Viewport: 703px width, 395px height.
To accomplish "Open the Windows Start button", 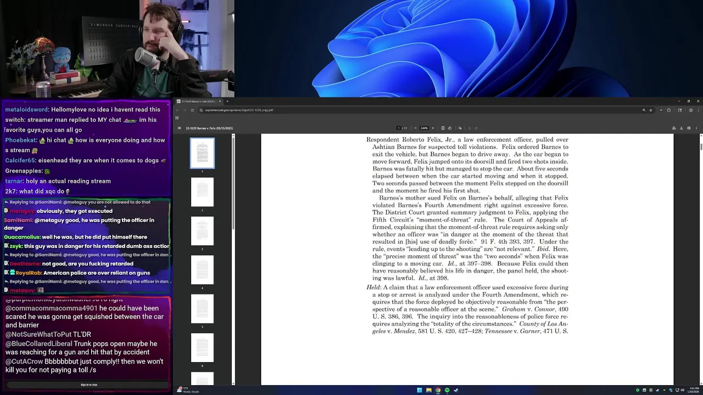I will click(419, 390).
